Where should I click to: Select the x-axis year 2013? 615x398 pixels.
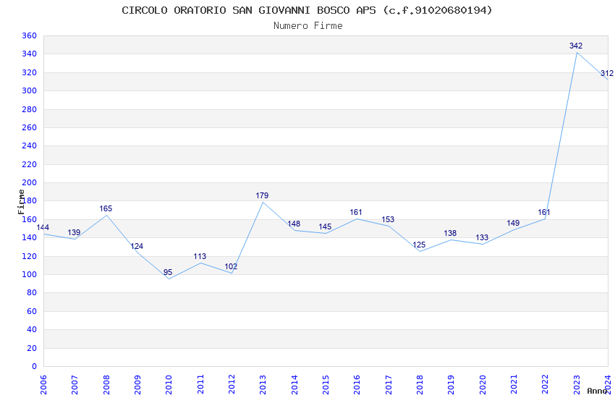(x=263, y=385)
